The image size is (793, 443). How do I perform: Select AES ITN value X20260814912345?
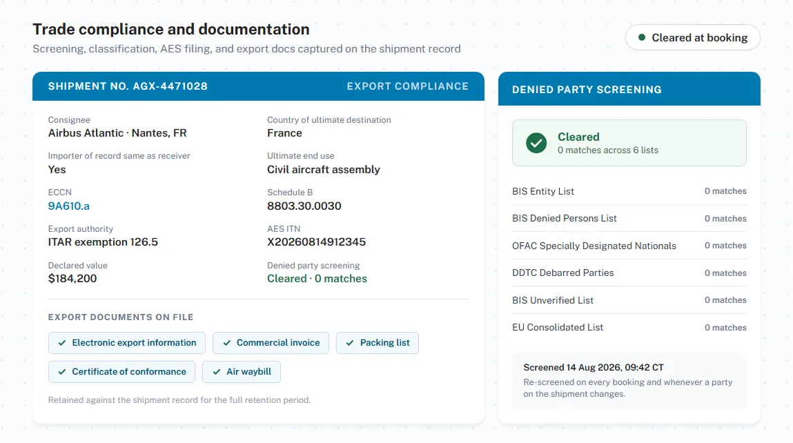click(x=317, y=242)
